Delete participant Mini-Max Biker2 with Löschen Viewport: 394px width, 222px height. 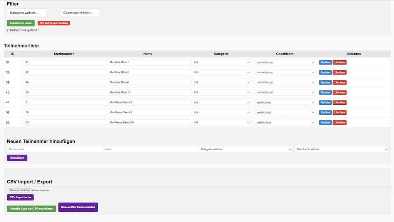339,72
